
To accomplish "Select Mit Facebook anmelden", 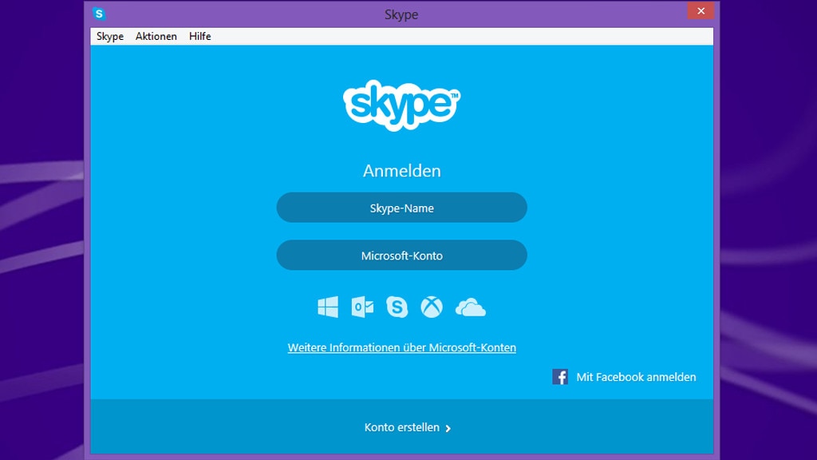I will click(636, 377).
